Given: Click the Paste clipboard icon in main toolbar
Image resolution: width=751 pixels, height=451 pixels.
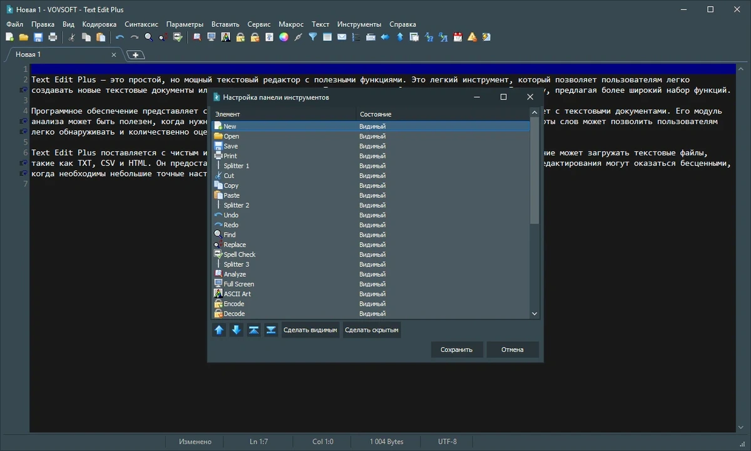Looking at the screenshot, I should coord(101,37).
